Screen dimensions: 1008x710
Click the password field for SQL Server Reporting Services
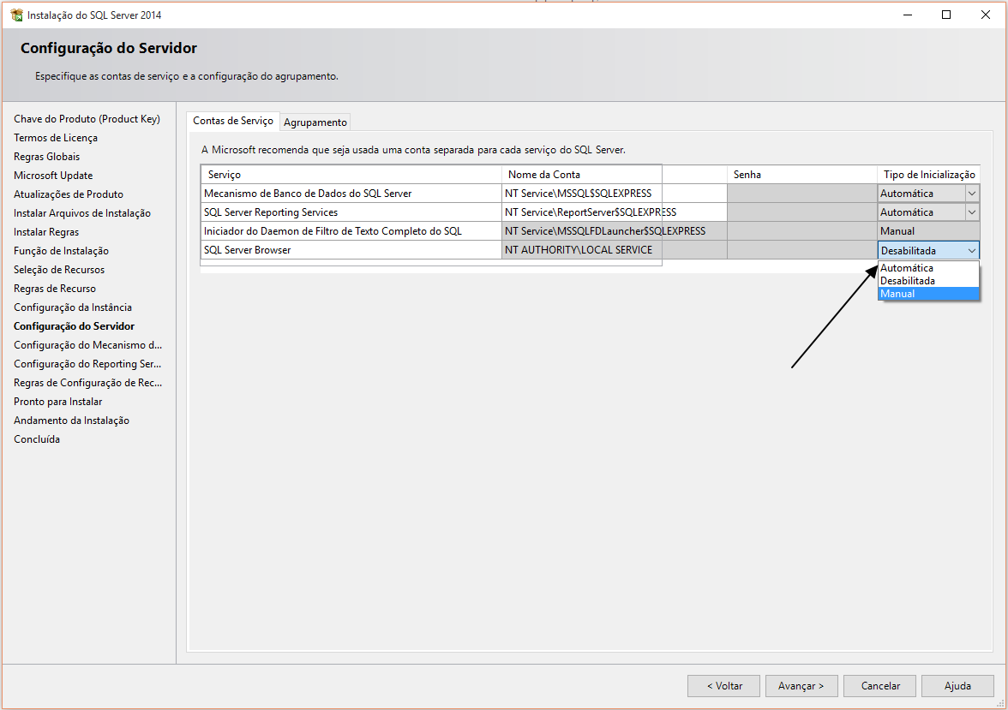point(801,212)
